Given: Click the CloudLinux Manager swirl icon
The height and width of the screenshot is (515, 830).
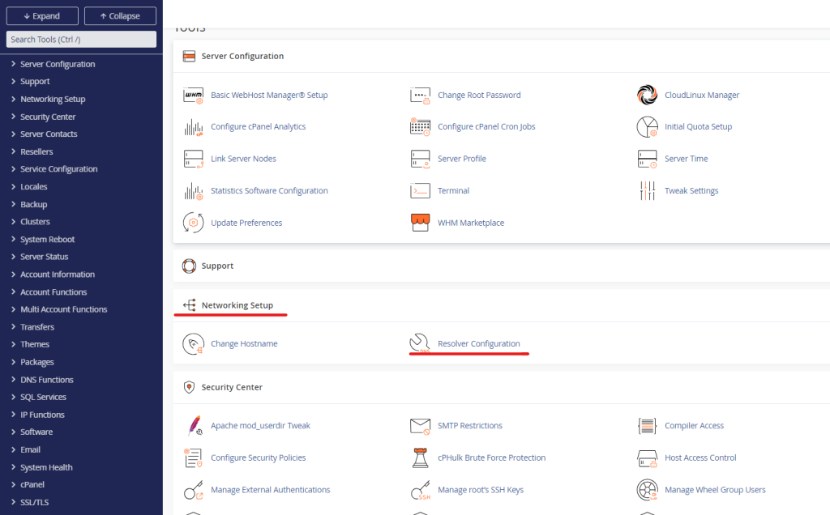Looking at the screenshot, I should [x=647, y=95].
